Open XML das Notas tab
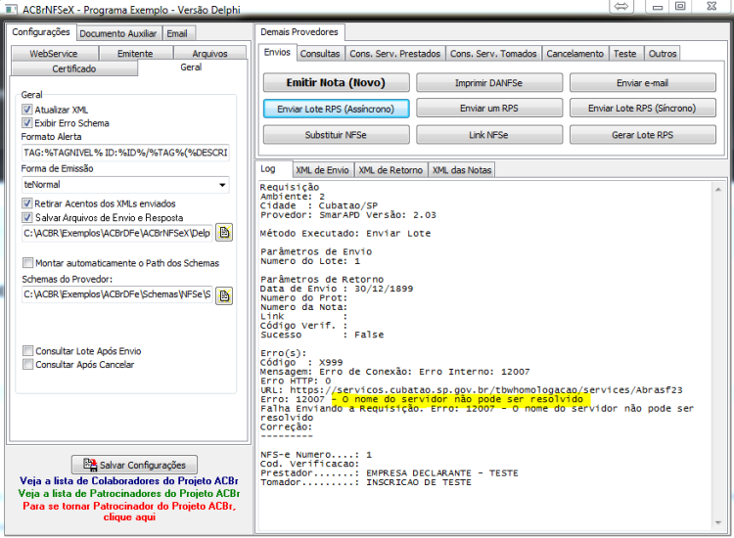The width and height of the screenshot is (734, 538). pos(462,170)
